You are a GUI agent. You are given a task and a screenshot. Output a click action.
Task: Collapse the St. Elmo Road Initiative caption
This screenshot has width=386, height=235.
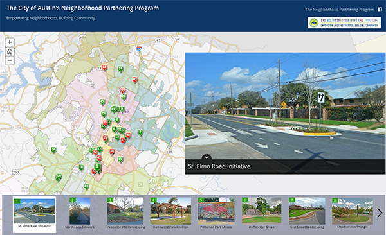[207, 157]
